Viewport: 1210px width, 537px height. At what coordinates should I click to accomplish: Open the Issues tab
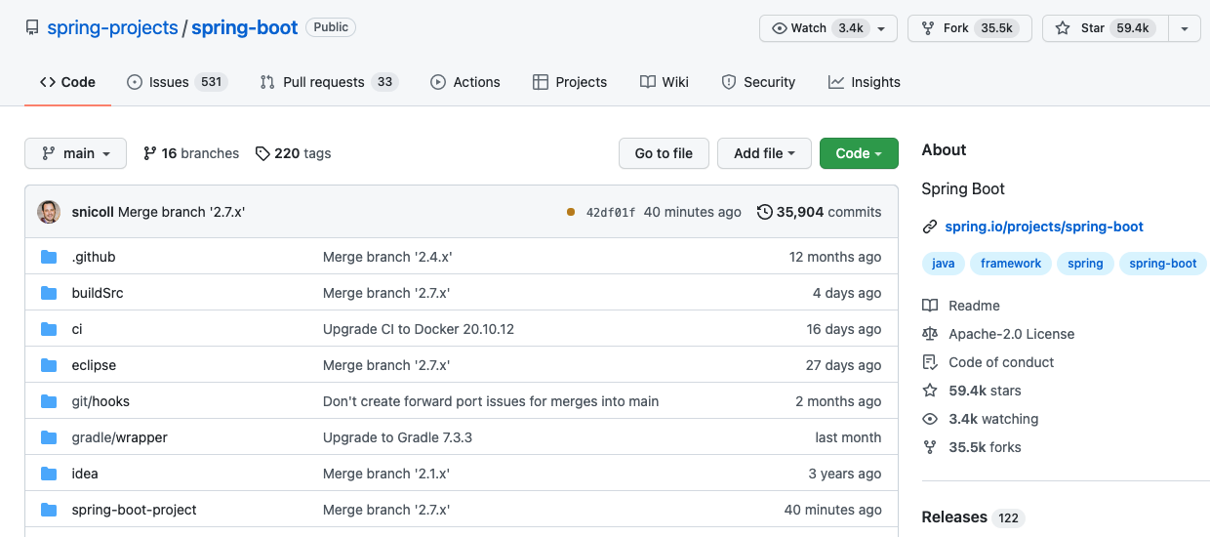tap(177, 82)
